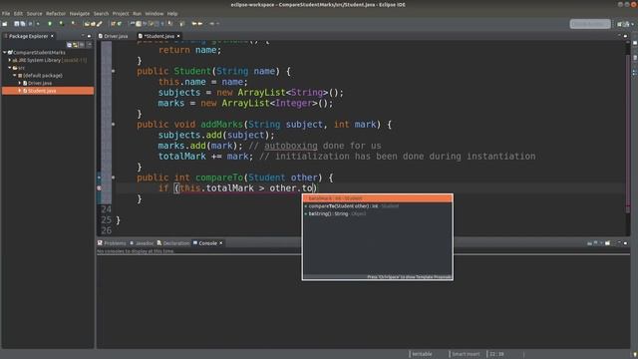Open the Source menu
Viewport: 638px width, 359px height.
point(34,13)
